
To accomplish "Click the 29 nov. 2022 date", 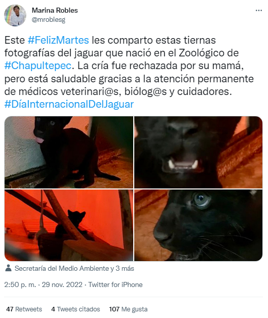I will tap(62, 284).
